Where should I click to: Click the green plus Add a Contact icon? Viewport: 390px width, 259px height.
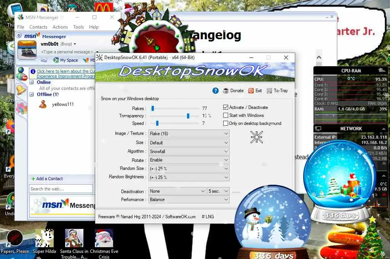click(x=33, y=179)
